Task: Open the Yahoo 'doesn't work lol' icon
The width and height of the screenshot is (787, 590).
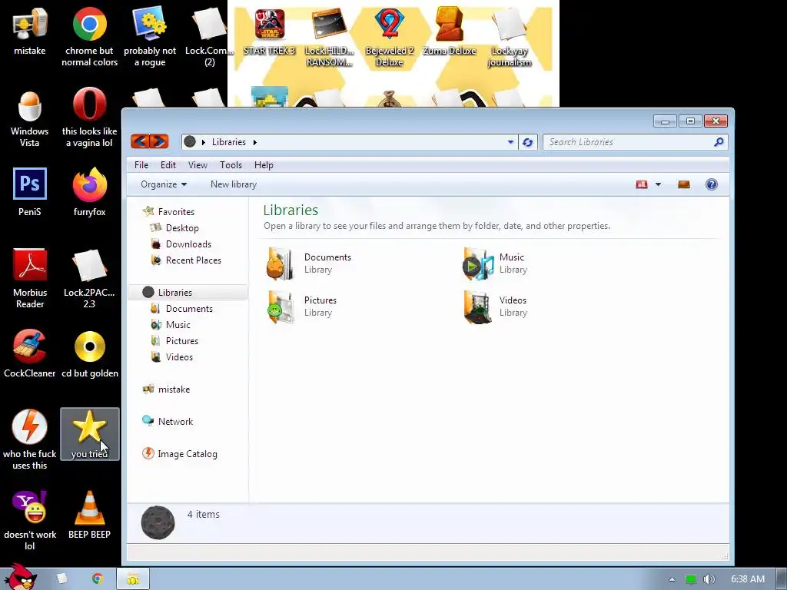Action: [x=30, y=520]
